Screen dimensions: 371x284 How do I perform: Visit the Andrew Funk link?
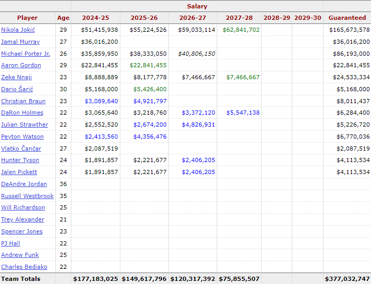point(20,255)
